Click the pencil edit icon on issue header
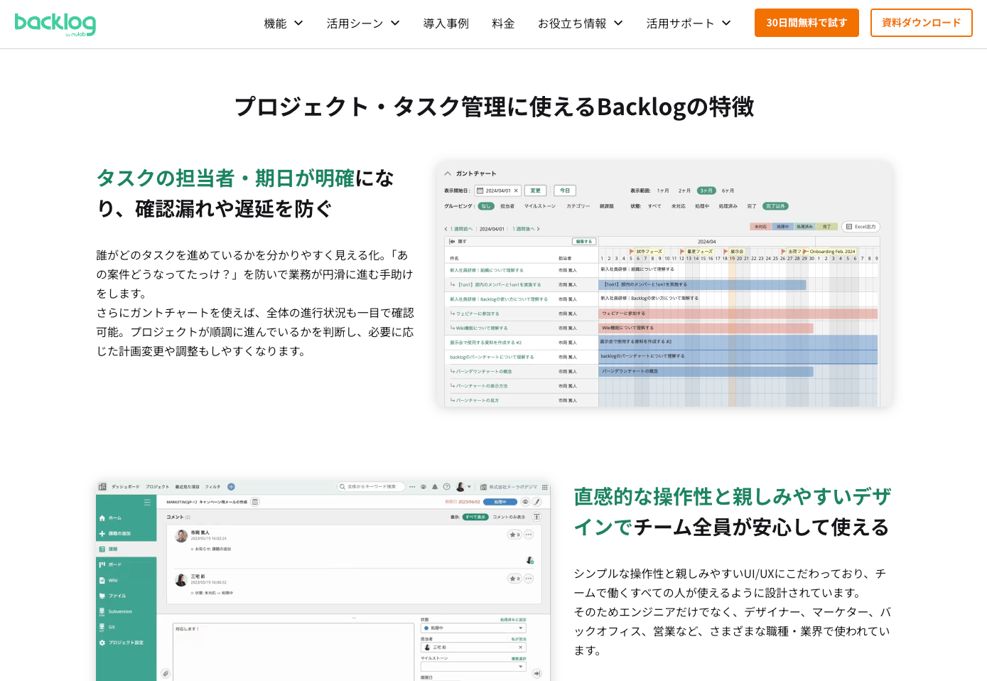The width and height of the screenshot is (987, 681). click(537, 502)
